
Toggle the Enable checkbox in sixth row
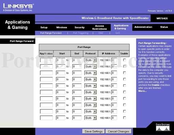pos(125,92)
